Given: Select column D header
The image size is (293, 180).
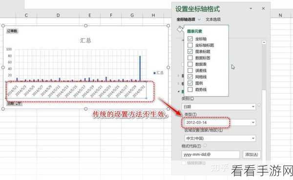Looking at the screenshot, I should (x=58, y=15).
